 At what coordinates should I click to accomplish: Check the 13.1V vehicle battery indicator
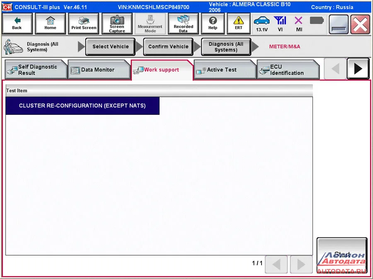point(262,24)
